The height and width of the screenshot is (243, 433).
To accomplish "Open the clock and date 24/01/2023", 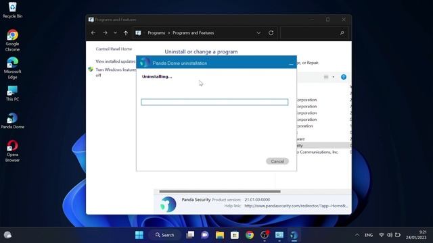I will point(416,235).
